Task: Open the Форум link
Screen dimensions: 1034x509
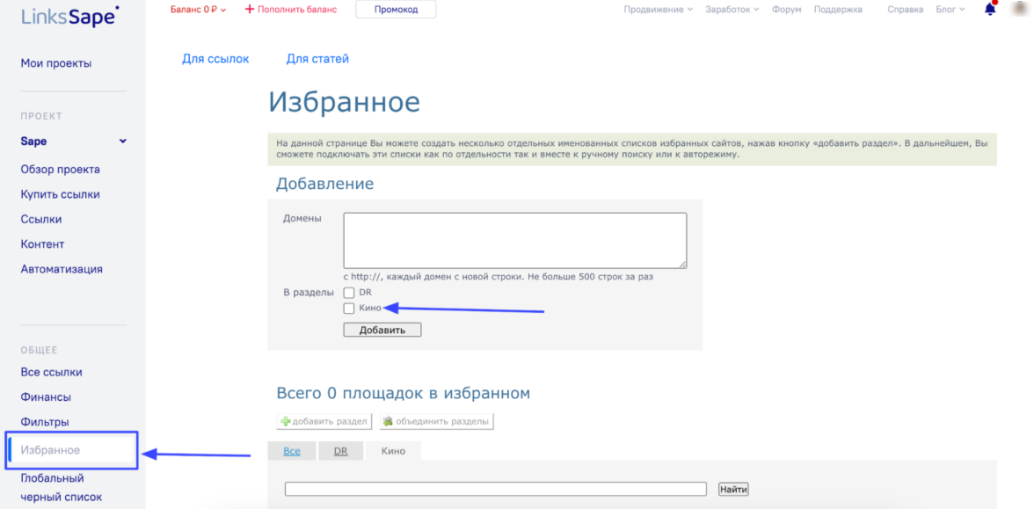Action: pyautogui.click(x=786, y=10)
